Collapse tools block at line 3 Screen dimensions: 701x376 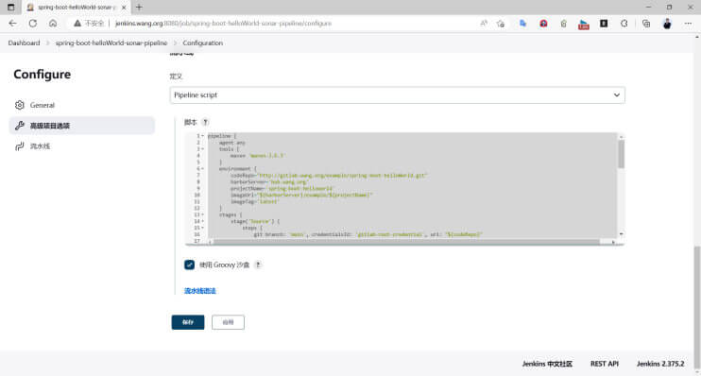point(202,149)
